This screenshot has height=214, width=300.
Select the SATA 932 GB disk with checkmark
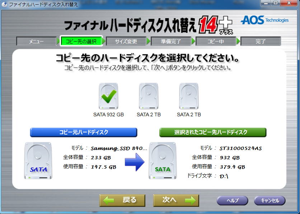[108, 96]
